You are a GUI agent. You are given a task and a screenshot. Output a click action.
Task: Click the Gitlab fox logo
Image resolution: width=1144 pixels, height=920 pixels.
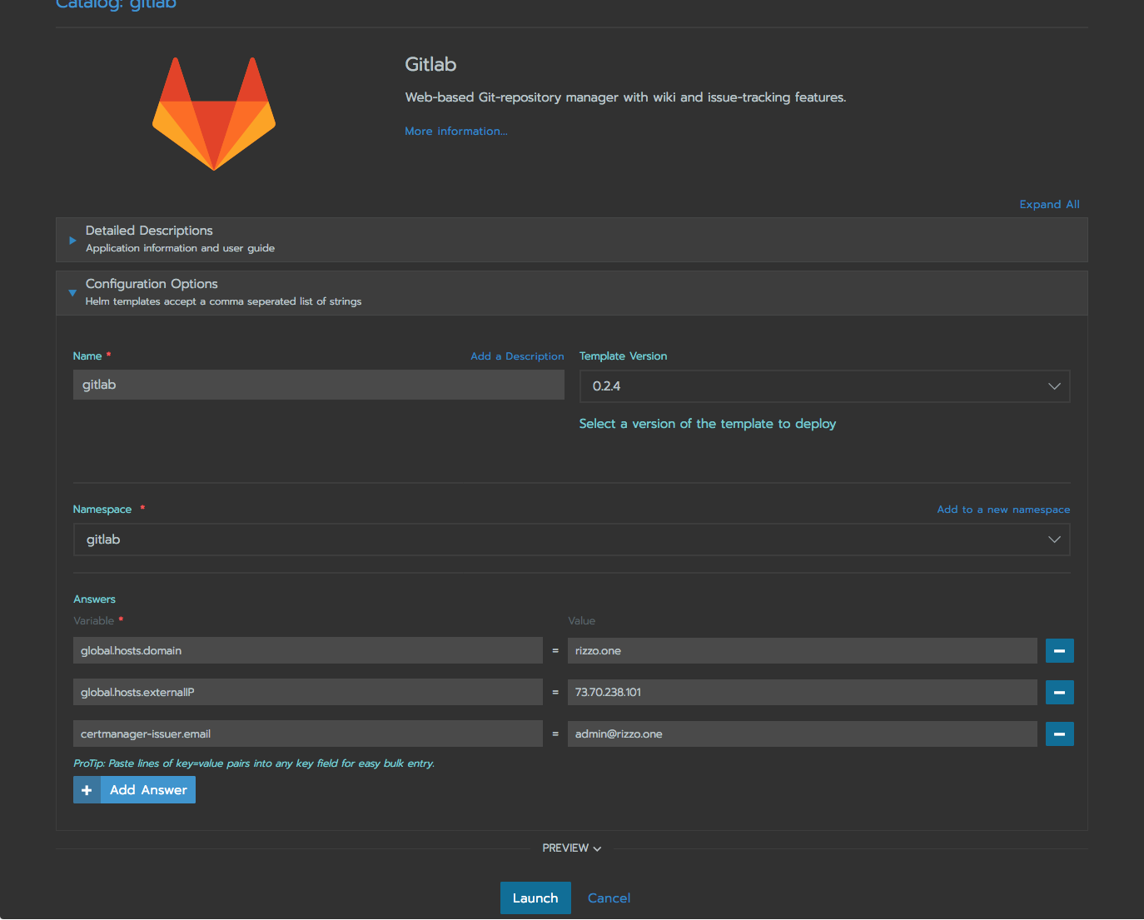(214, 114)
